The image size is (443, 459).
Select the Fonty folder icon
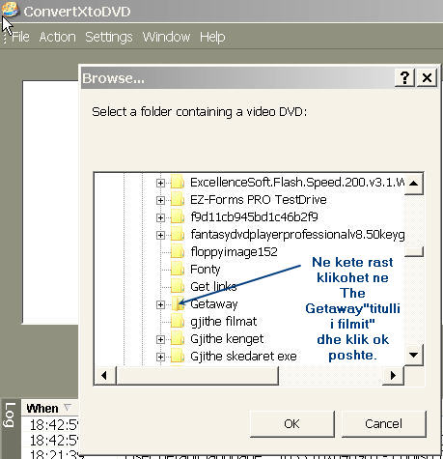click(x=178, y=269)
